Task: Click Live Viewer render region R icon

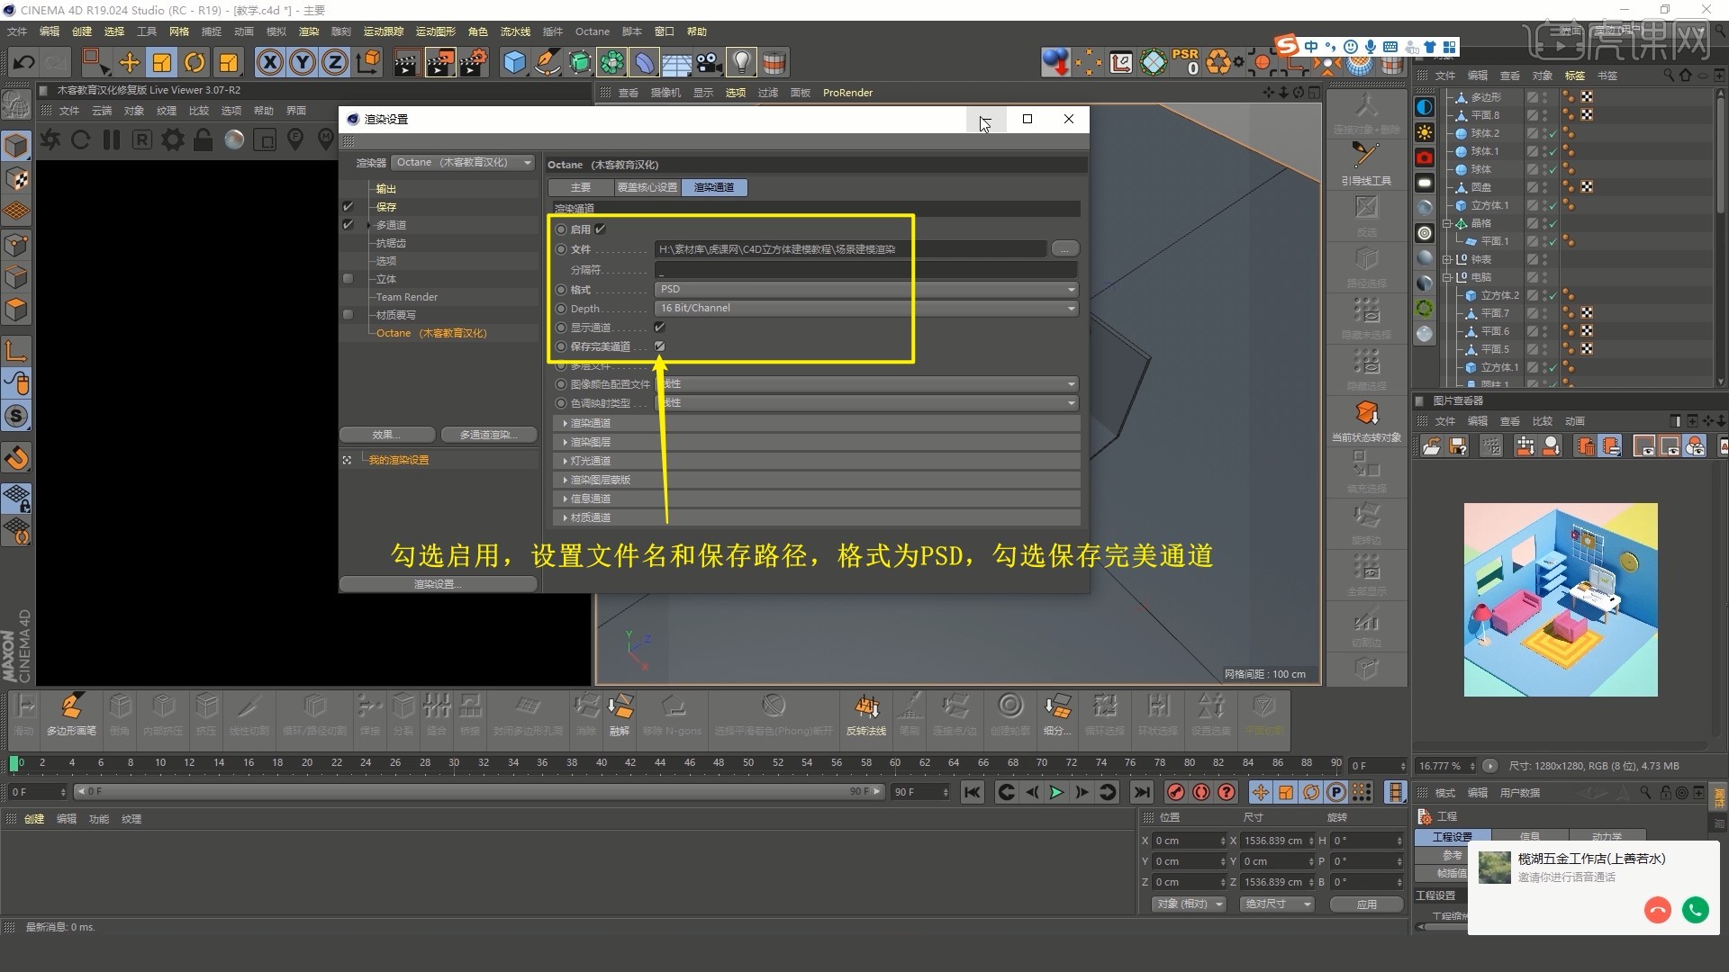Action: click(x=141, y=139)
